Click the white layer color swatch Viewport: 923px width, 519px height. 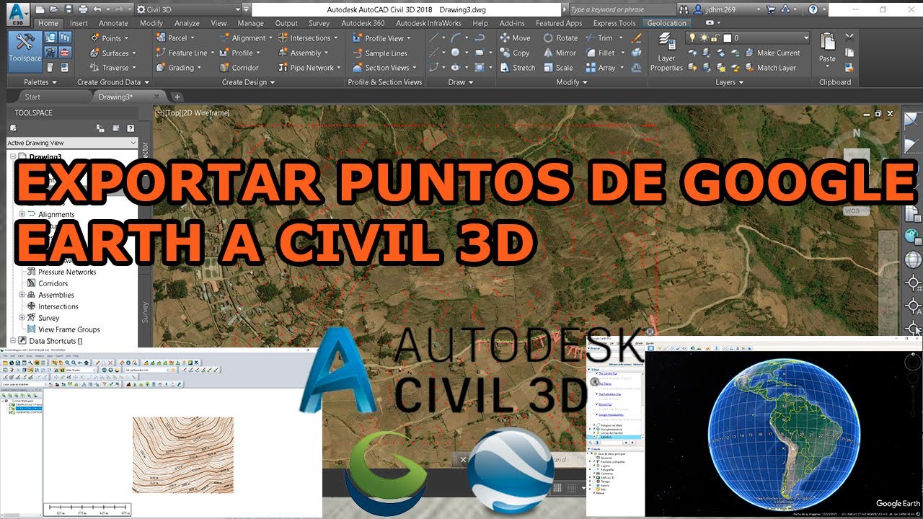coord(728,38)
